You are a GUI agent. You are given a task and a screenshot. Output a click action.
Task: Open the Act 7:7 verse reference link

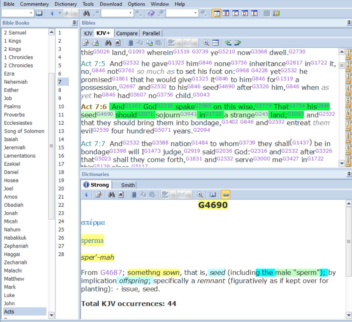93,143
